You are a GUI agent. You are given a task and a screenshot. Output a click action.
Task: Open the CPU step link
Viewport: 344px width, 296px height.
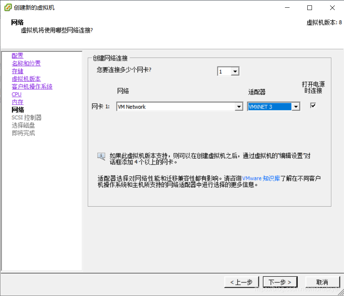17,94
